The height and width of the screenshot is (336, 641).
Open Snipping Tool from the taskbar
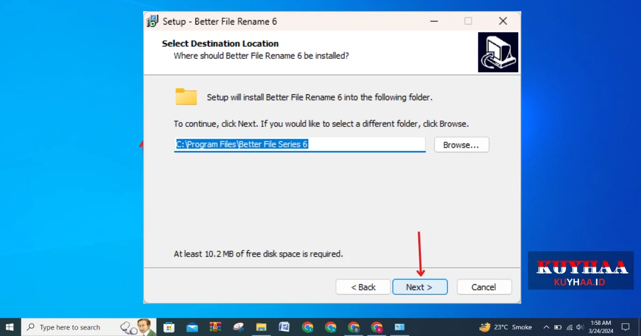[238, 327]
